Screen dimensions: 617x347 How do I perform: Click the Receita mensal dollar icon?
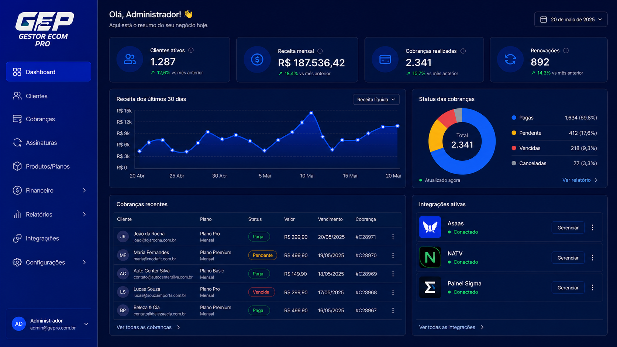tap(257, 59)
